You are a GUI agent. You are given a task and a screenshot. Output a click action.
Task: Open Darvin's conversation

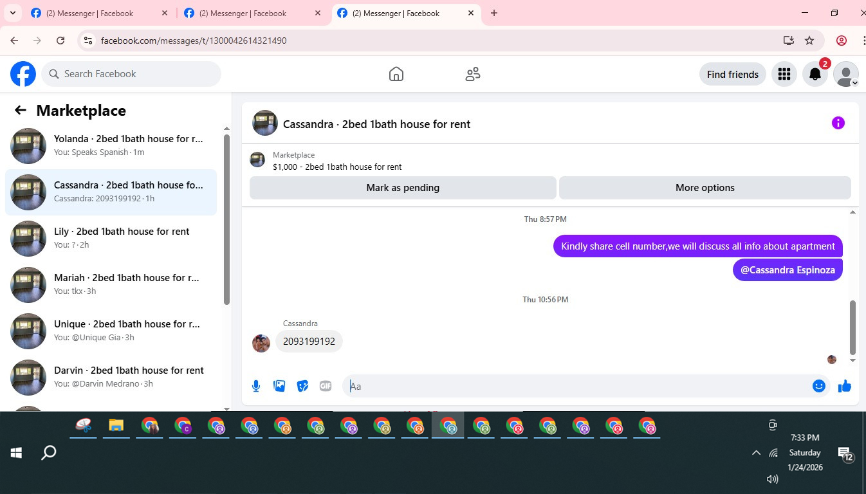coord(111,378)
